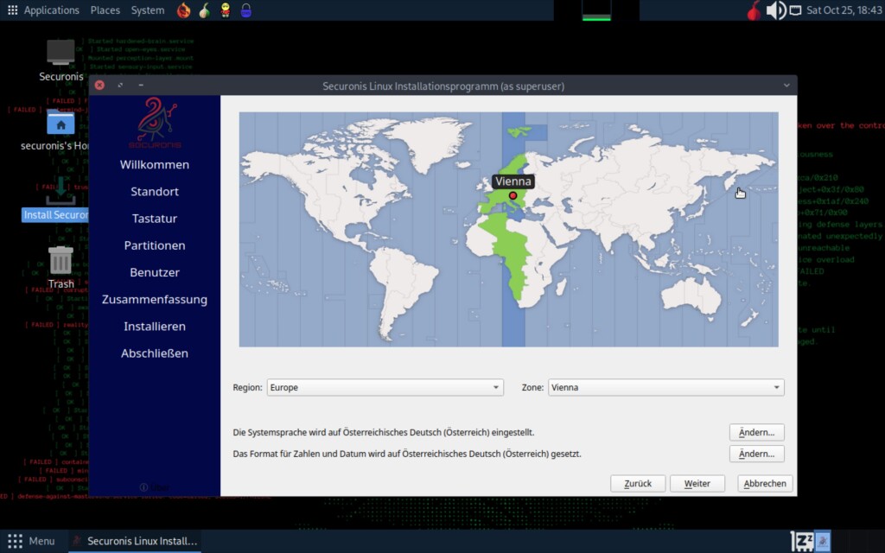Expand the Region dropdown showing Europe
This screenshot has width=885, height=553.
[385, 388]
